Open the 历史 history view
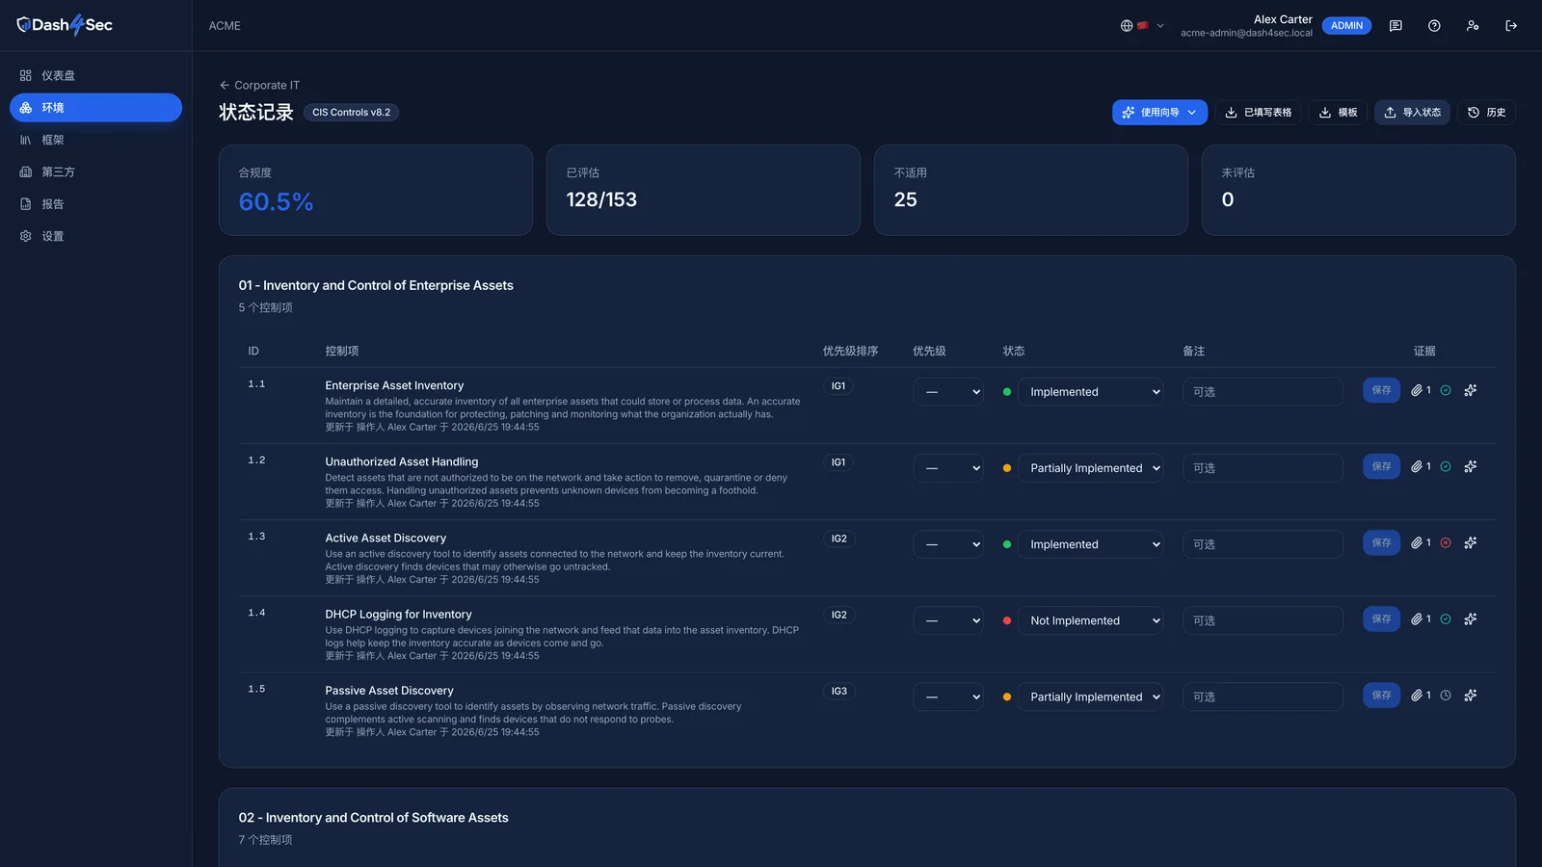The width and height of the screenshot is (1542, 867). (1486, 113)
